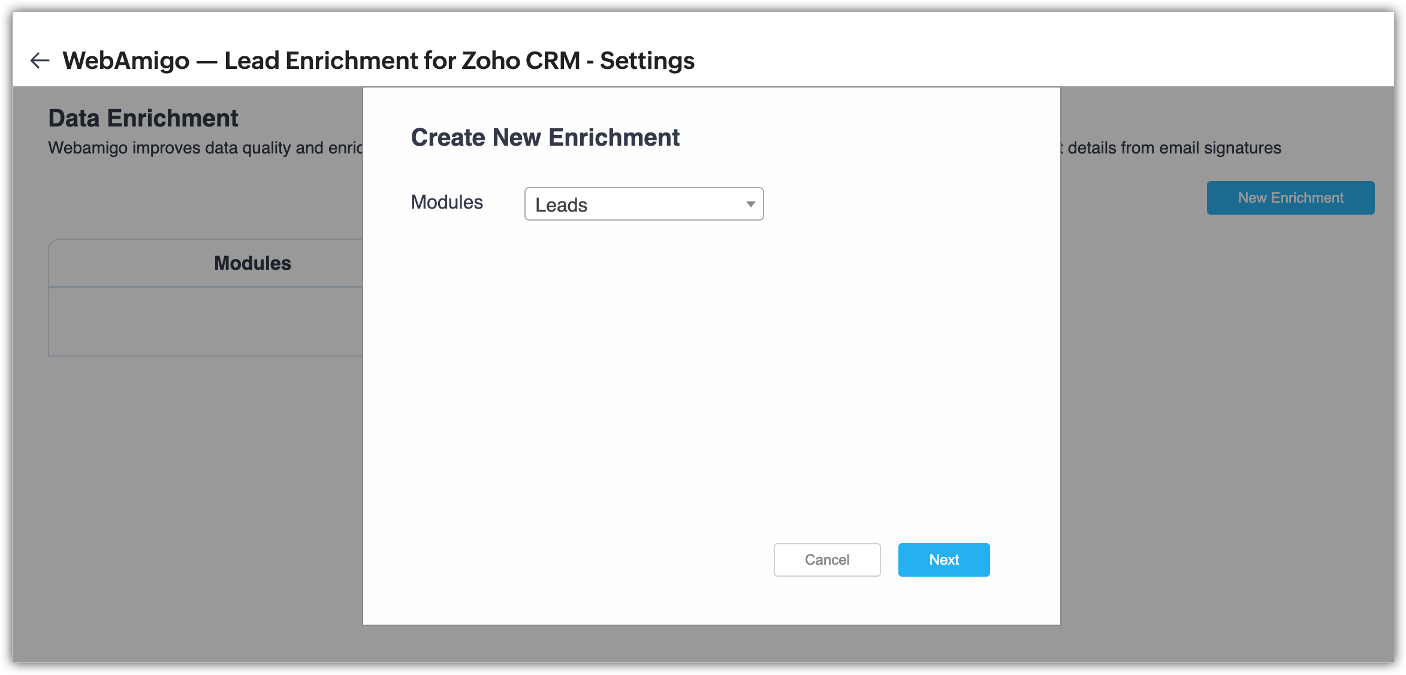Click the Data Enrichment section heading

[143, 118]
